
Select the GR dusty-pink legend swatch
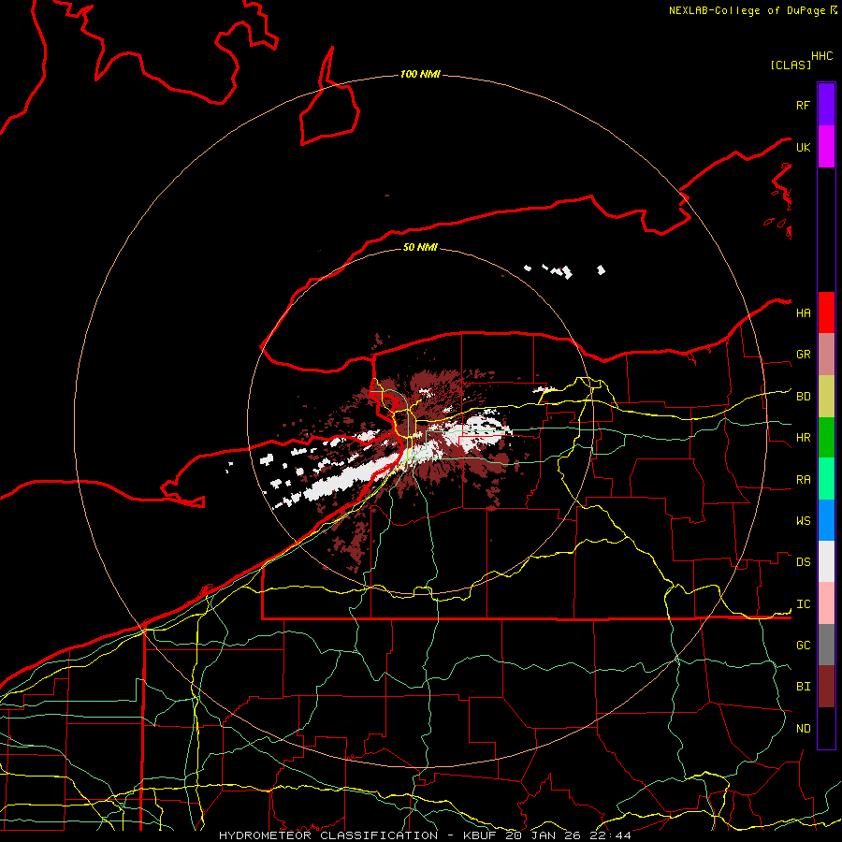[826, 355]
